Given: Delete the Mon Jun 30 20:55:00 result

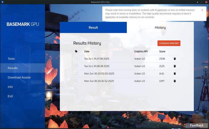Looking at the screenshot, I should (x=175, y=74).
